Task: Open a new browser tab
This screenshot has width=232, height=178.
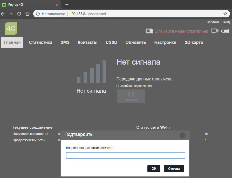Action: (67, 5)
